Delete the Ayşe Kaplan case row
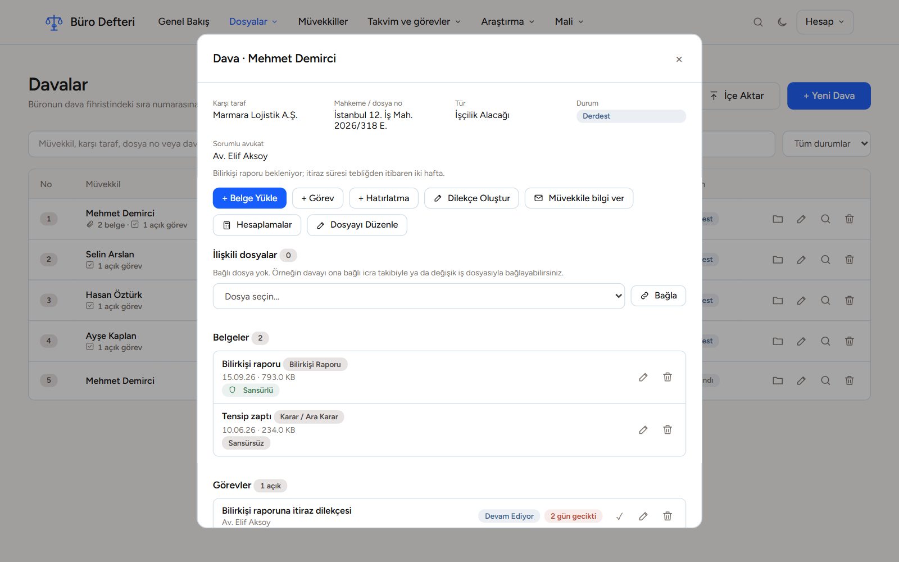This screenshot has width=899, height=562. (x=850, y=341)
